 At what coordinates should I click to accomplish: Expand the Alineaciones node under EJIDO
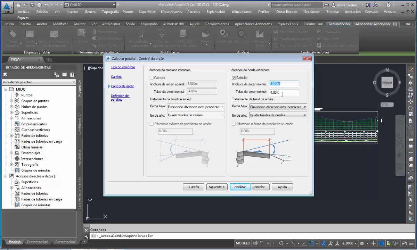point(11,118)
